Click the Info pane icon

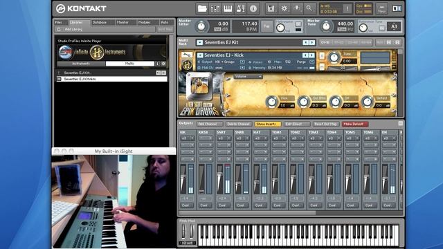tap(253, 8)
